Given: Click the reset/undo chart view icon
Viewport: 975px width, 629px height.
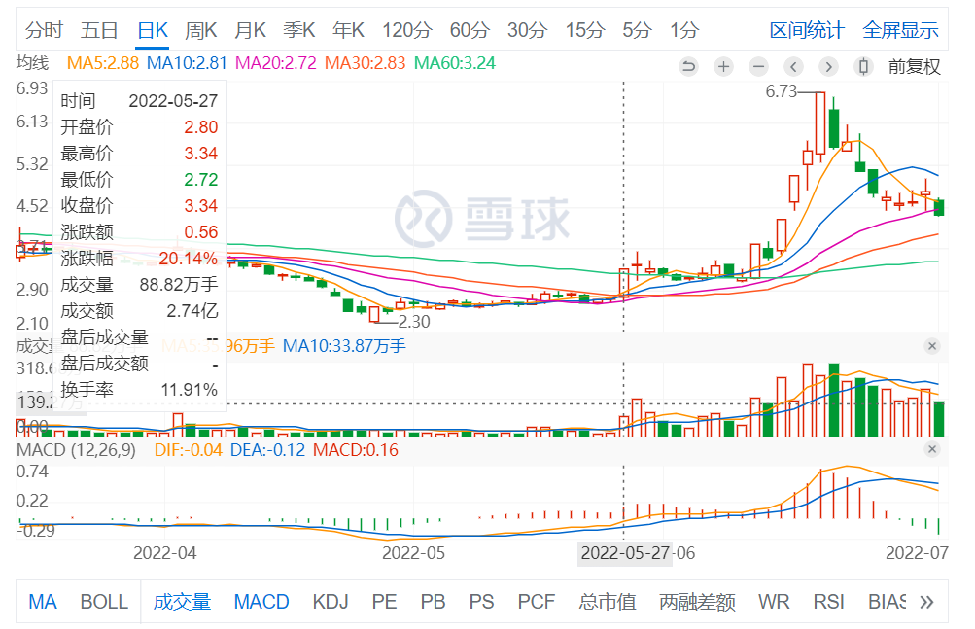Looking at the screenshot, I should click(689, 66).
